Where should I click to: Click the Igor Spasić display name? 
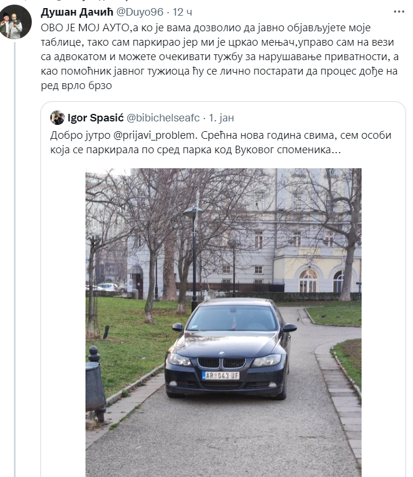[92, 118]
